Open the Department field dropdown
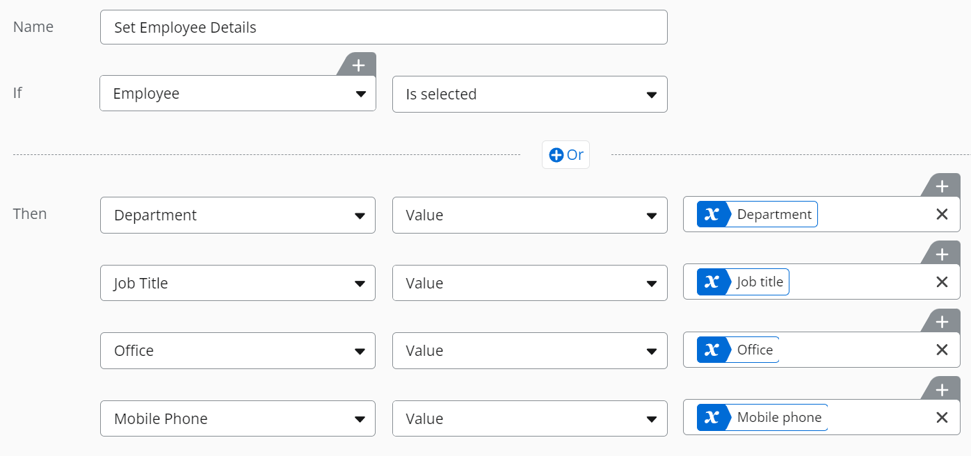Viewport: 971px width, 456px height. tap(238, 215)
